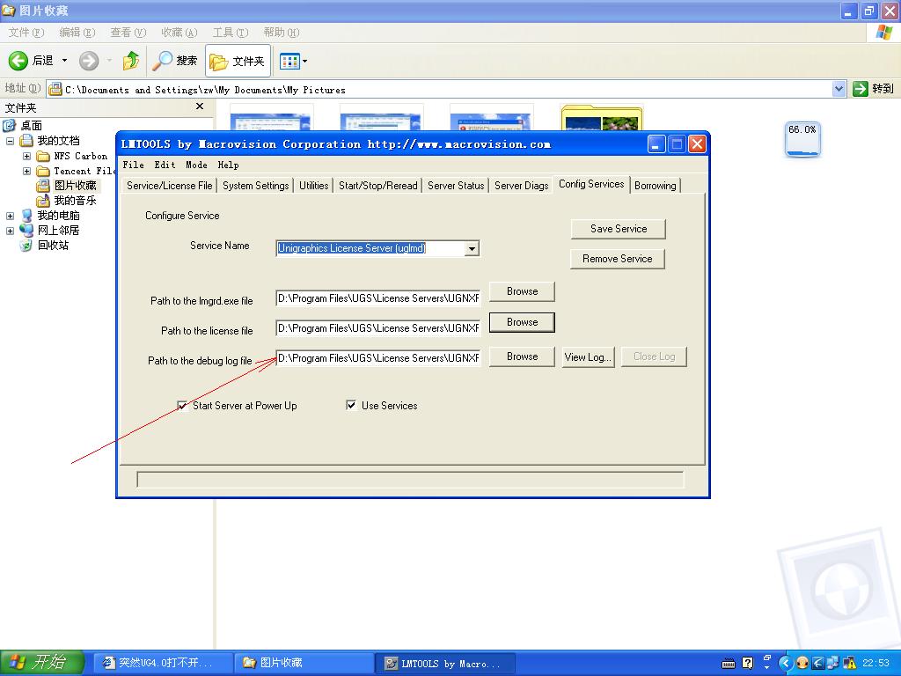This screenshot has width=901, height=676.
Task: Switch to the LMTOOLS taskbar item
Action: pos(445,663)
